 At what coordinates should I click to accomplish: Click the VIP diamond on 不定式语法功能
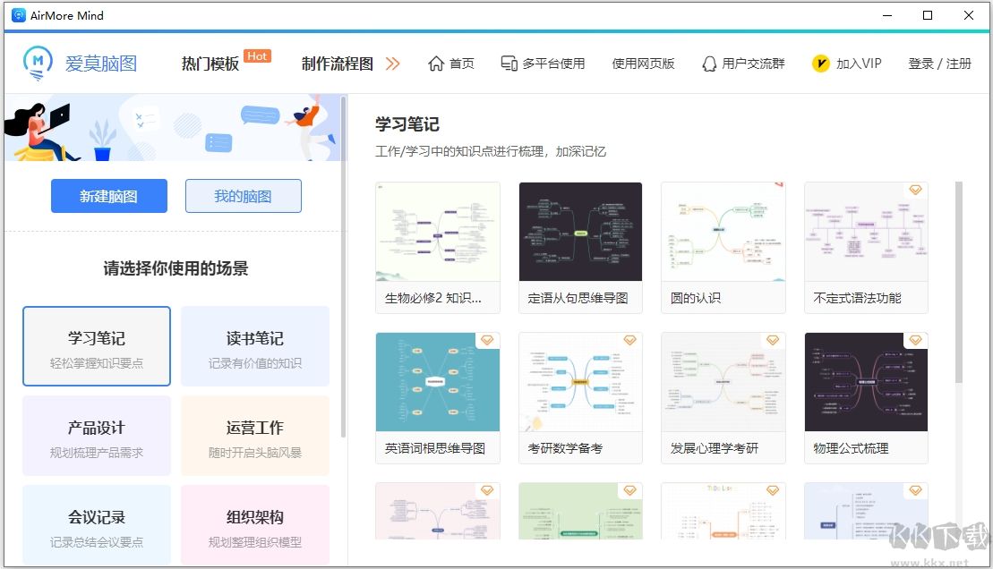[916, 190]
